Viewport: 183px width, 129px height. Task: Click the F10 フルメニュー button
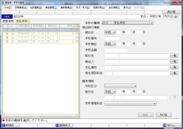[172, 125]
